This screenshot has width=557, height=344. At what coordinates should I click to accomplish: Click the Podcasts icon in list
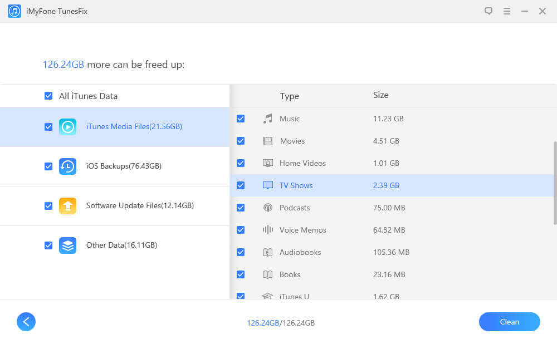coord(268,208)
